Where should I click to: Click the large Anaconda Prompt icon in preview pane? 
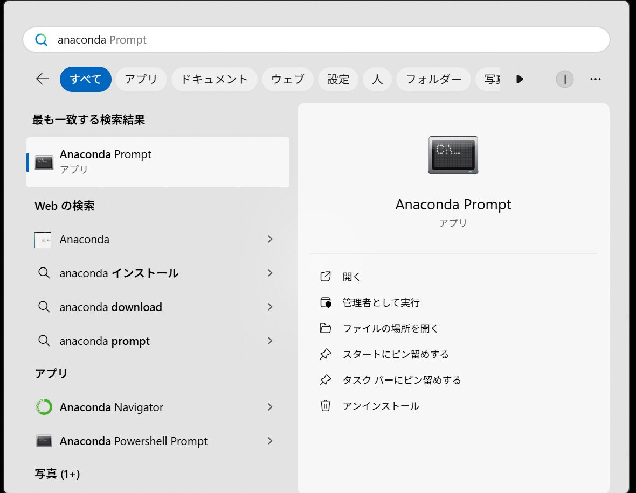point(453,155)
